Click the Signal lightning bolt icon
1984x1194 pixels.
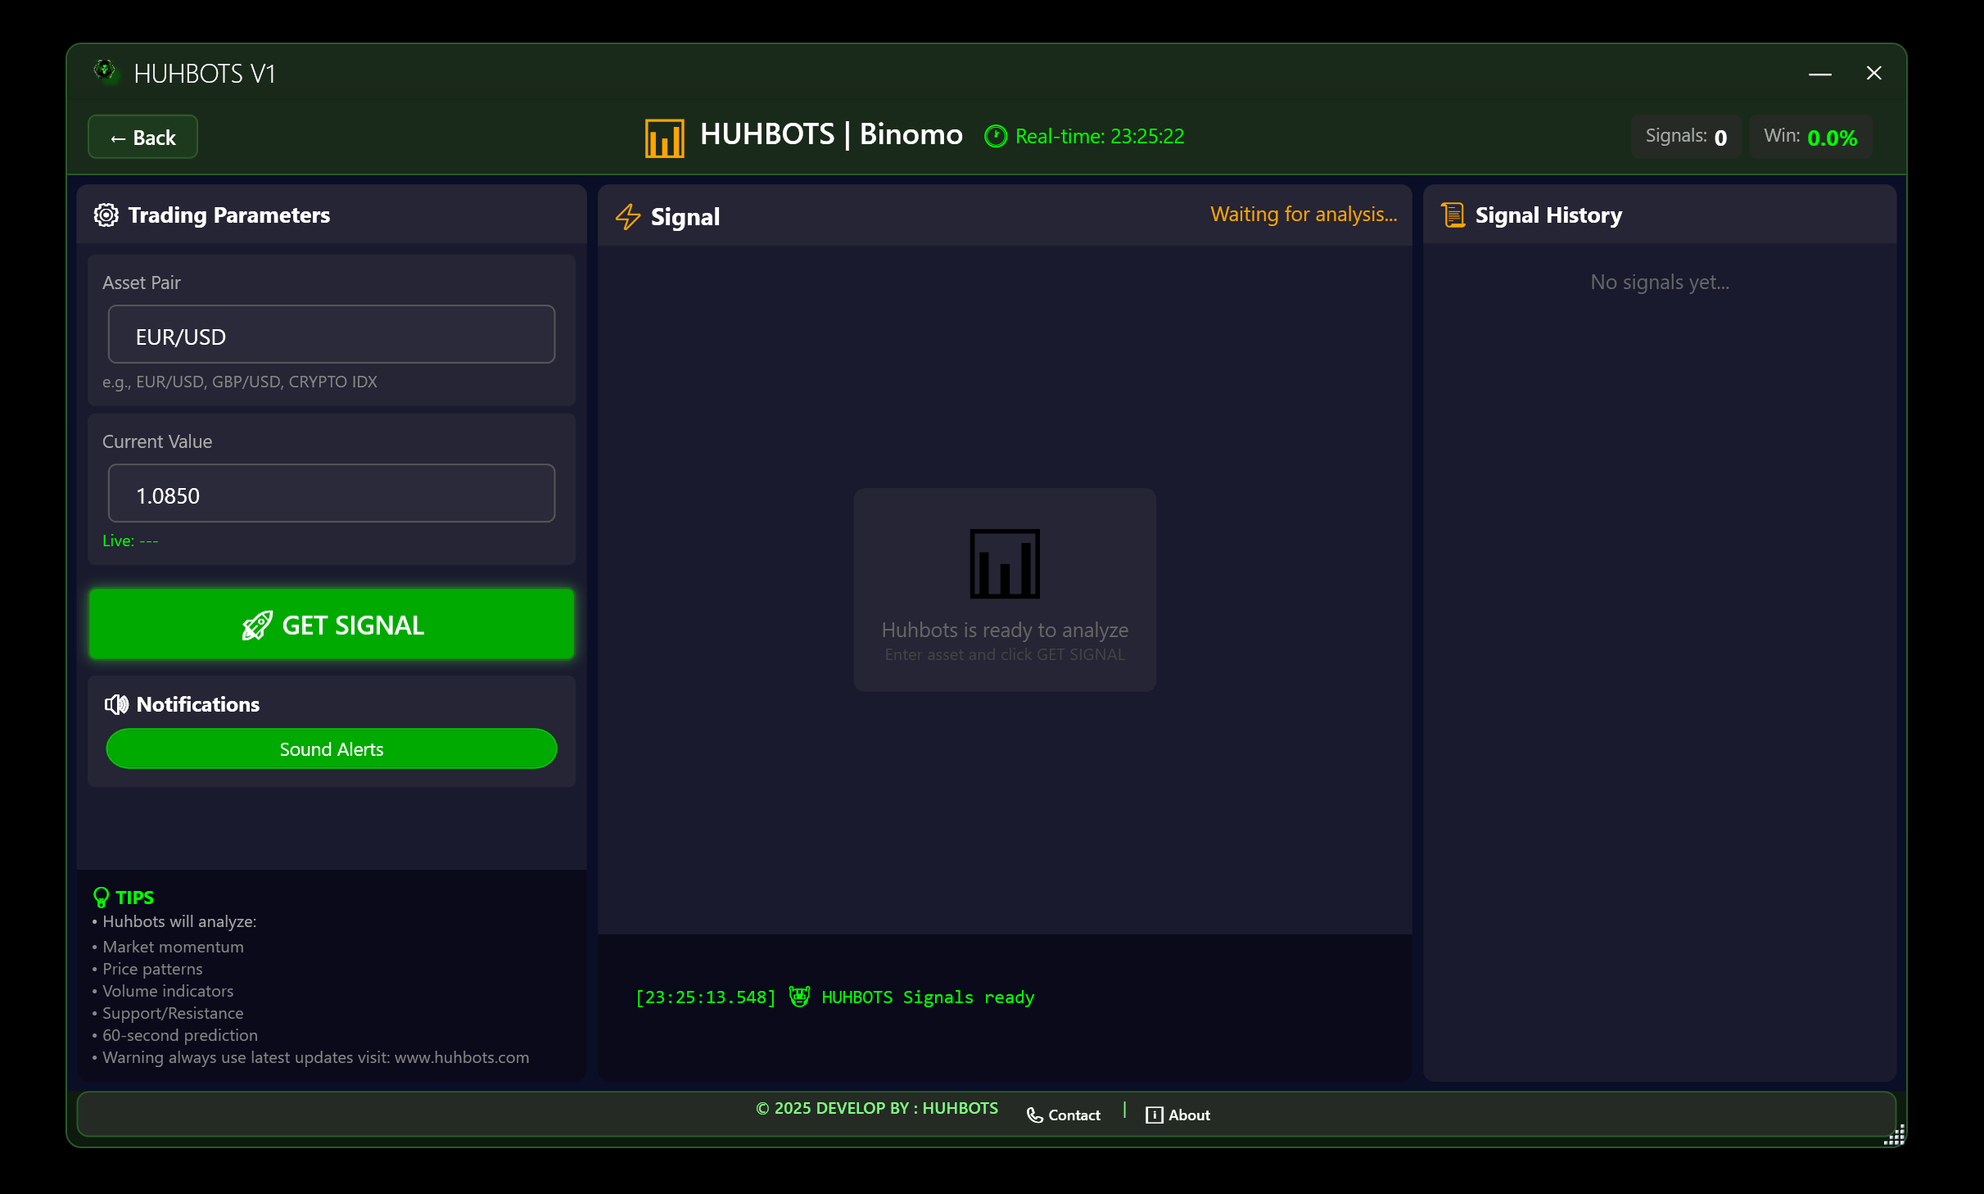(628, 217)
